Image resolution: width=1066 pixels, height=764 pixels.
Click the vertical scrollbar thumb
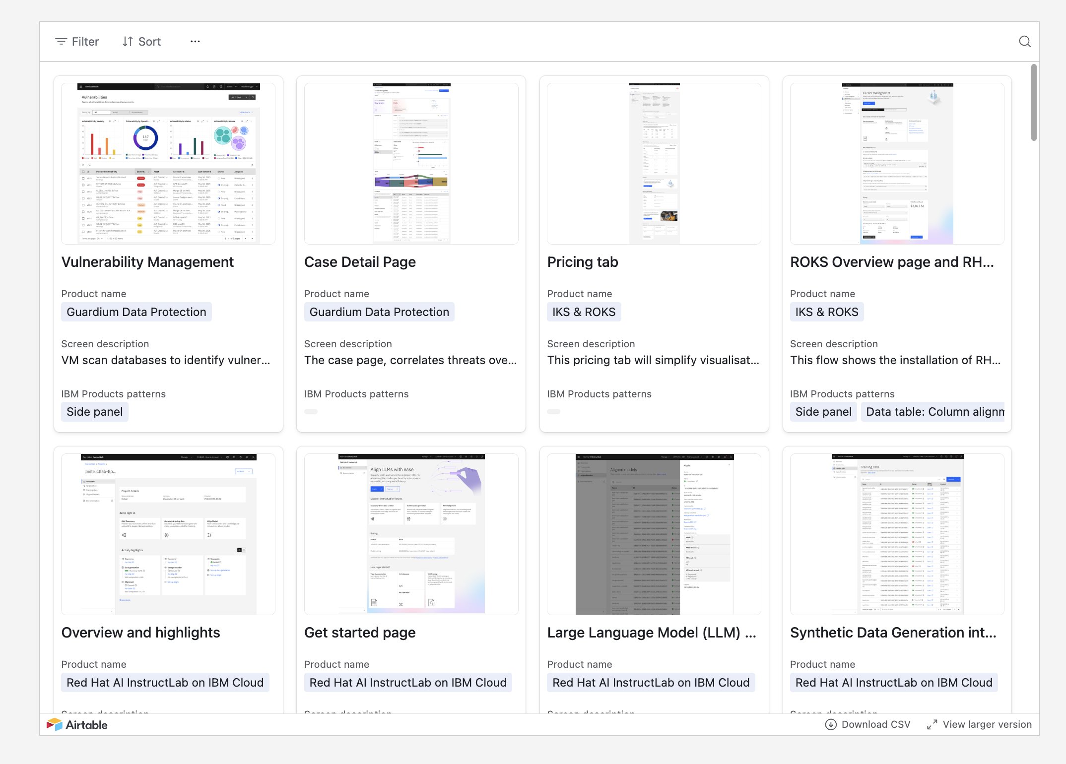1034,102
